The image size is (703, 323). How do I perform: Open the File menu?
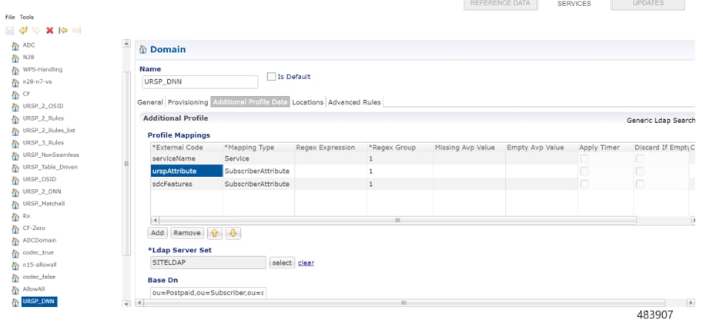(10, 17)
